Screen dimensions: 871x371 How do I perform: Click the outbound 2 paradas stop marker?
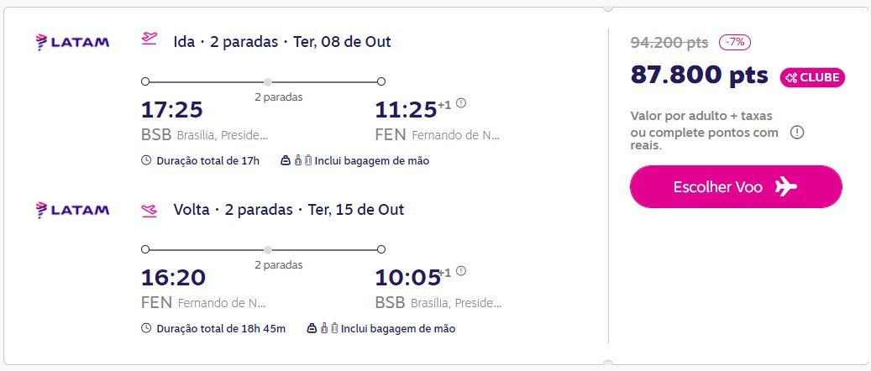pyautogui.click(x=268, y=81)
